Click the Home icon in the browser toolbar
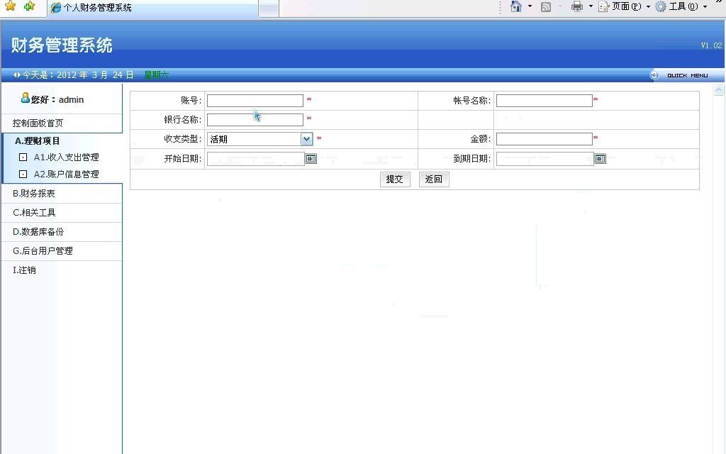Image resolution: width=726 pixels, height=454 pixels. coord(515,6)
